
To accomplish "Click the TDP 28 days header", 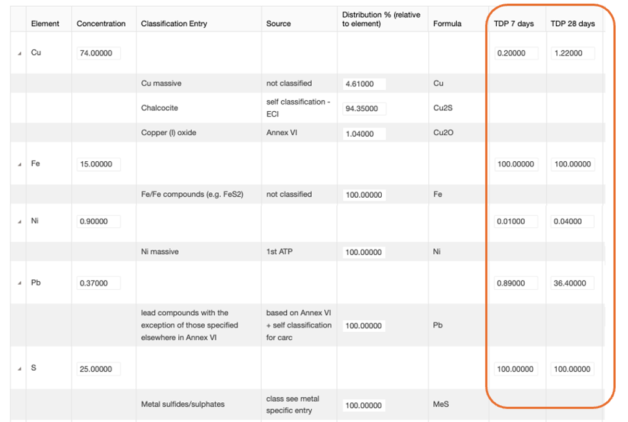I will pyautogui.click(x=572, y=23).
